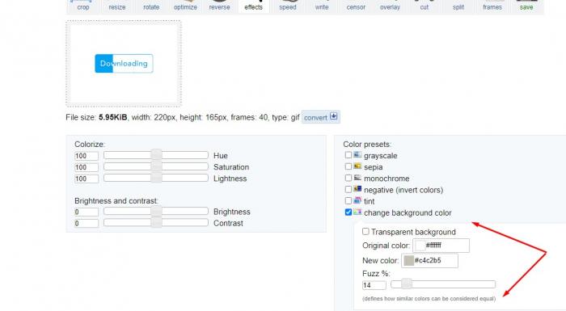Viewport: 566px width, 311px height.
Task: Click the Lightness slider handle
Action: coord(156,179)
